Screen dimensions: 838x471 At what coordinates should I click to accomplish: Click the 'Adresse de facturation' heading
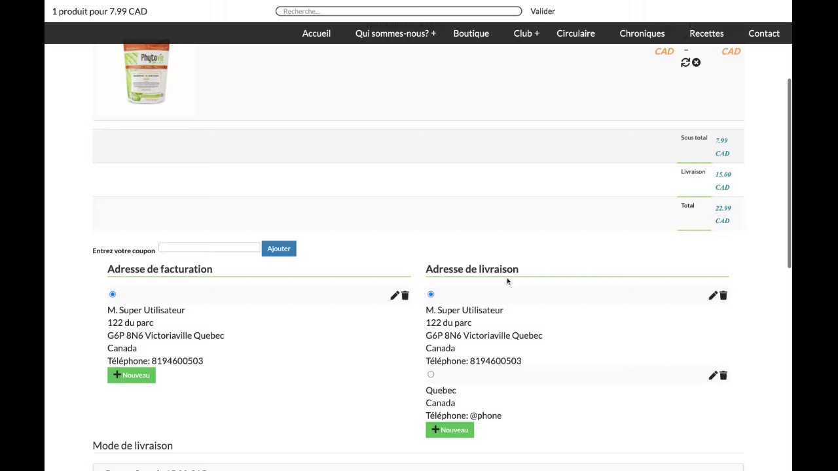click(160, 269)
